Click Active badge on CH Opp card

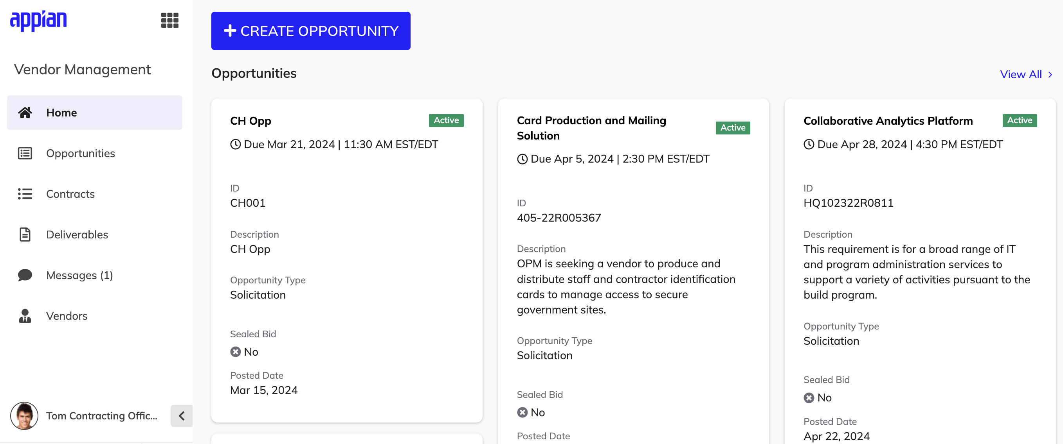pyautogui.click(x=446, y=120)
